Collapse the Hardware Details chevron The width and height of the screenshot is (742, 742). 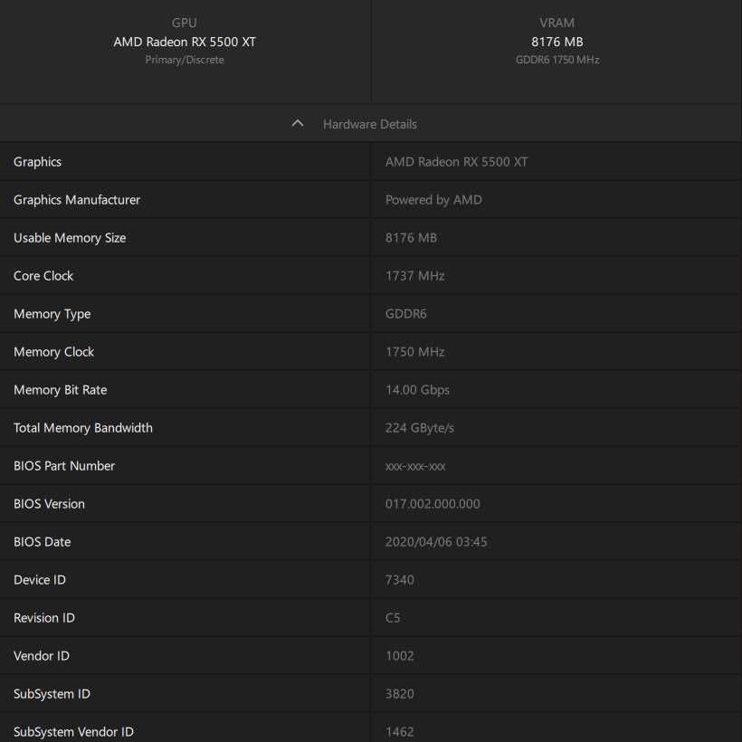pos(298,124)
